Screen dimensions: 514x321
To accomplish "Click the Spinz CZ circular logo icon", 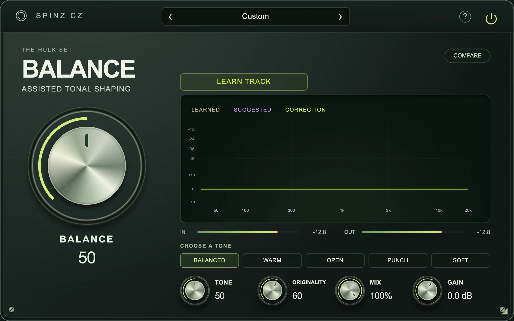I will [x=21, y=16].
